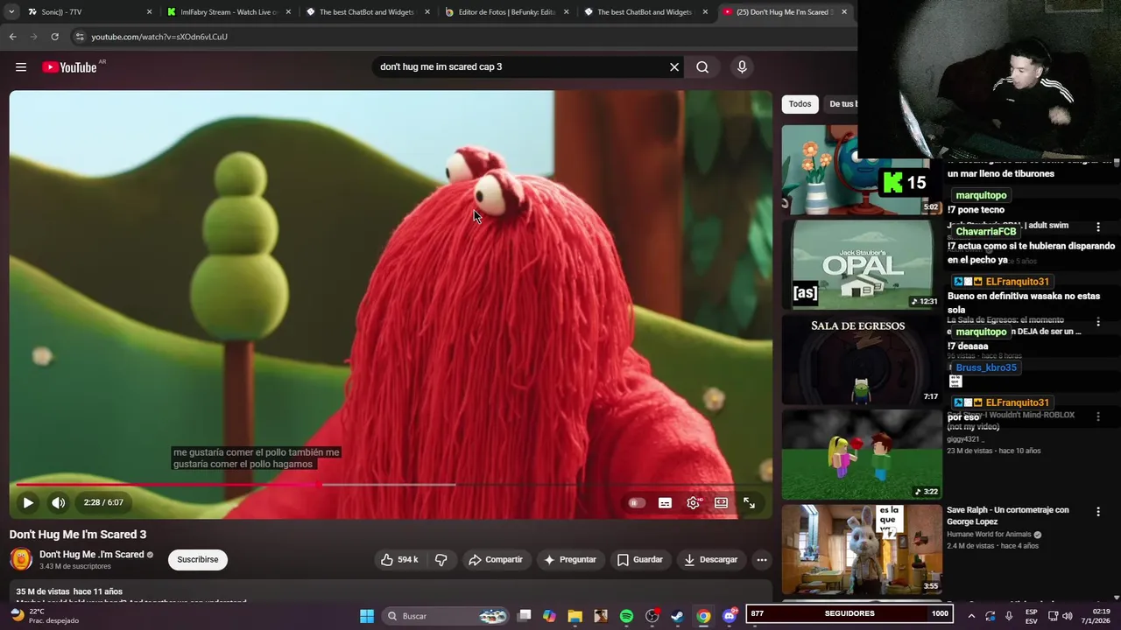Open the YouTube hamburger guide menu
The height and width of the screenshot is (630, 1121).
(21, 67)
